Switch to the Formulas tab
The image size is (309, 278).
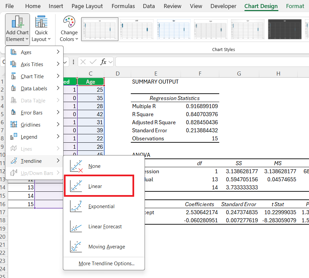[x=123, y=6]
